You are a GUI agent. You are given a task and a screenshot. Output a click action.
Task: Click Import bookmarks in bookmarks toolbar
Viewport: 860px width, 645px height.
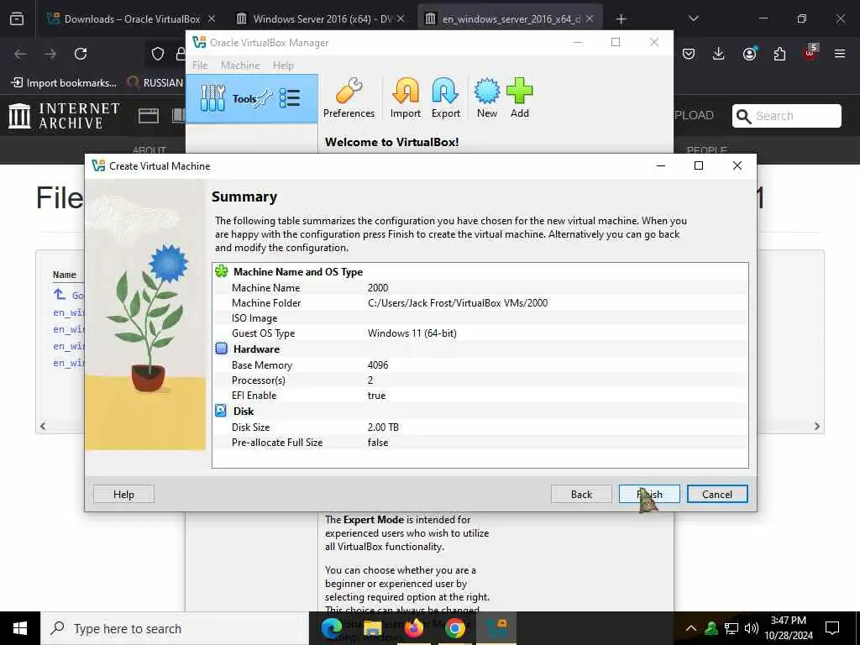click(x=64, y=83)
